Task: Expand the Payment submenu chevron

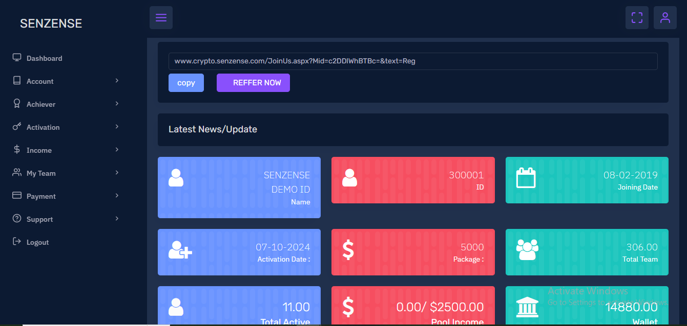Action: (117, 196)
